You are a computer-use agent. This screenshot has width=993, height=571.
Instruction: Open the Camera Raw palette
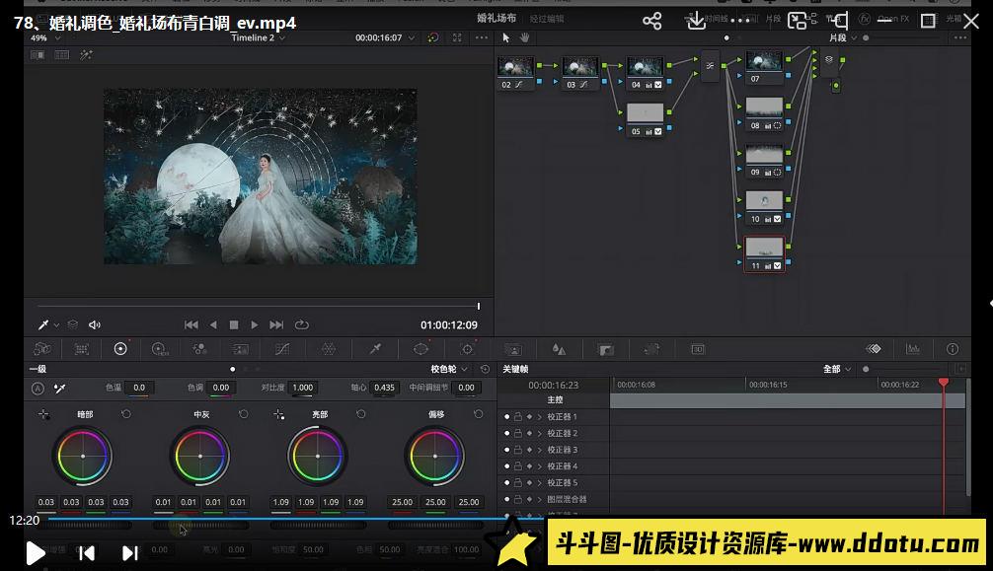(42, 349)
